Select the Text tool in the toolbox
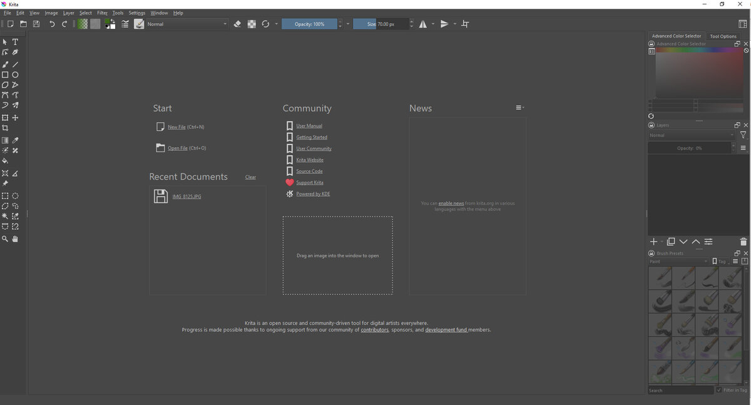The width and height of the screenshot is (751, 405). [16, 42]
